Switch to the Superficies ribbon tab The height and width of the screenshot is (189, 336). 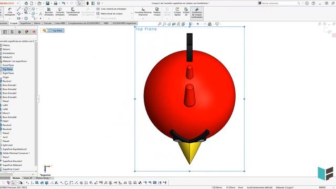(x=26, y=23)
